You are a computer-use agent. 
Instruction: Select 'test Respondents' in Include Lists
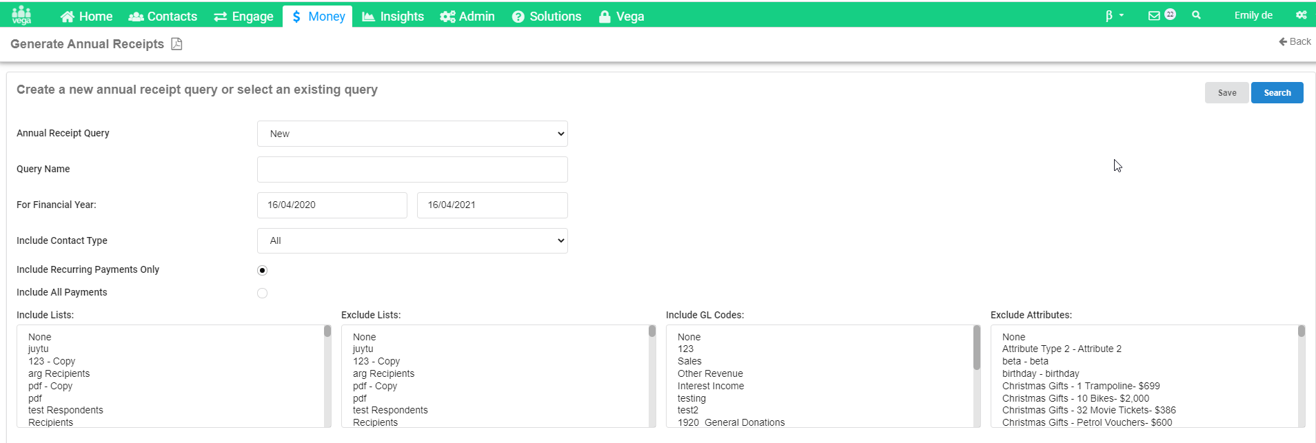(x=65, y=410)
